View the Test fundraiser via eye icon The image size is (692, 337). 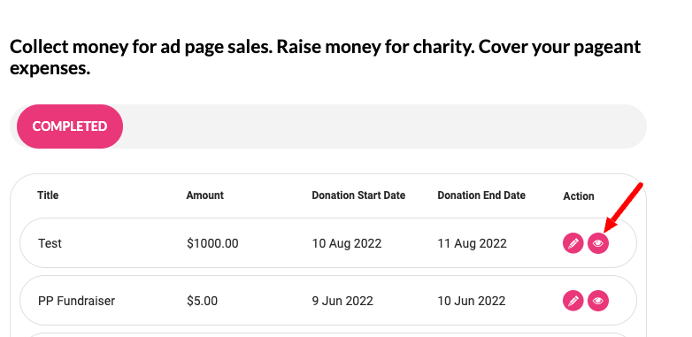tap(598, 243)
